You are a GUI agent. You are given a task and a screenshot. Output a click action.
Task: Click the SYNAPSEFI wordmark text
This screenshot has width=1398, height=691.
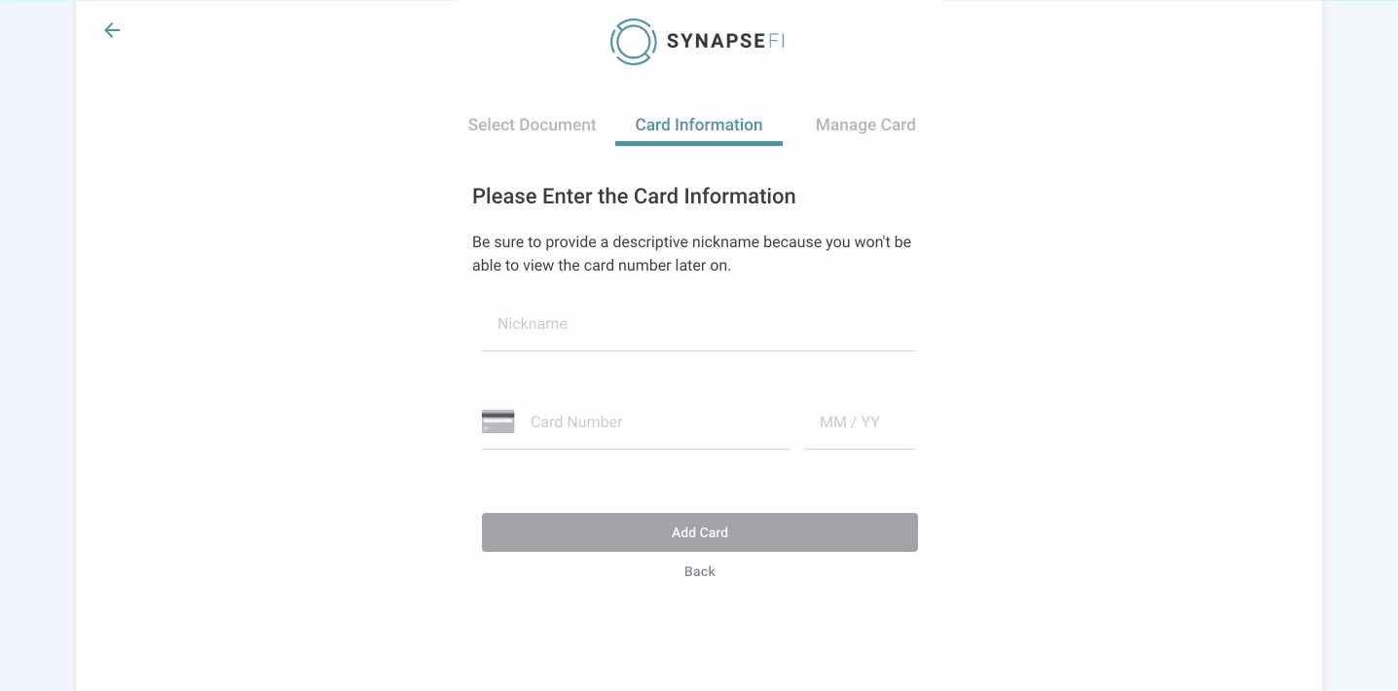point(725,41)
